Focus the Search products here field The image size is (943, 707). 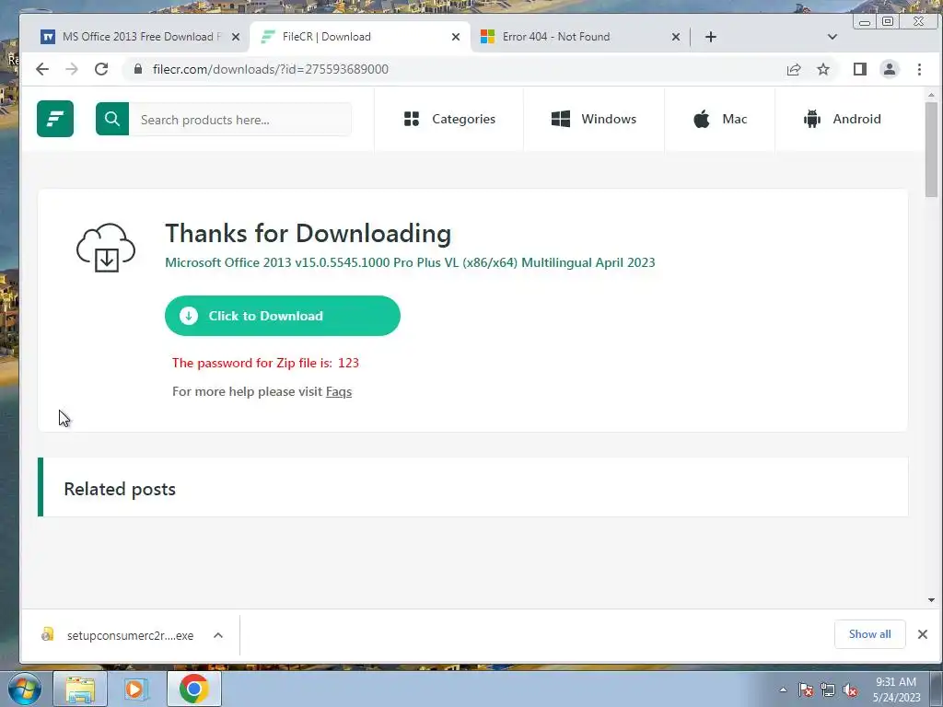[x=240, y=119]
